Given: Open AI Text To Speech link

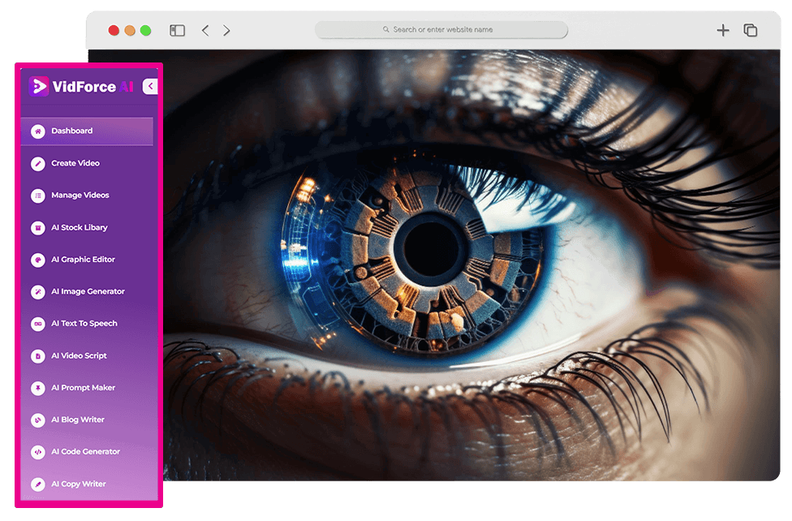Looking at the screenshot, I should tap(84, 324).
